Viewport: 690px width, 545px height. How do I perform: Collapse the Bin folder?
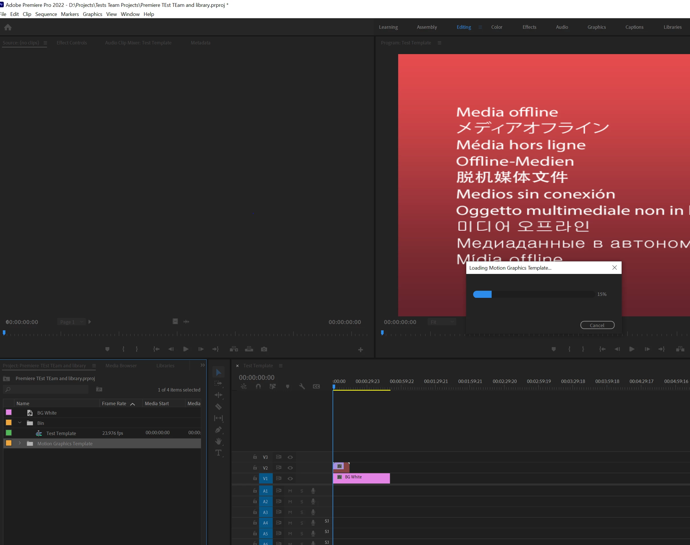[20, 423]
